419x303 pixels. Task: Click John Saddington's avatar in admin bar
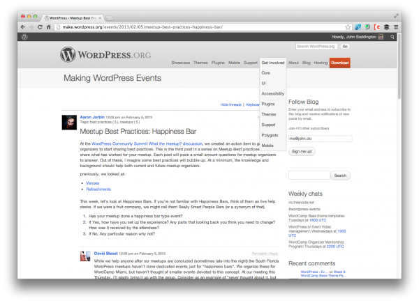tap(381, 37)
